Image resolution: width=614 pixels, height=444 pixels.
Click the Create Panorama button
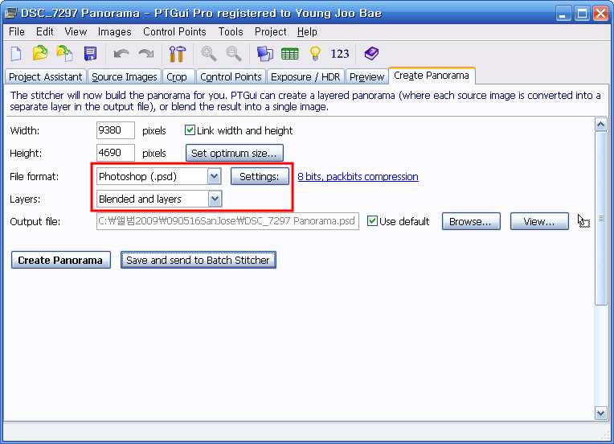click(61, 261)
